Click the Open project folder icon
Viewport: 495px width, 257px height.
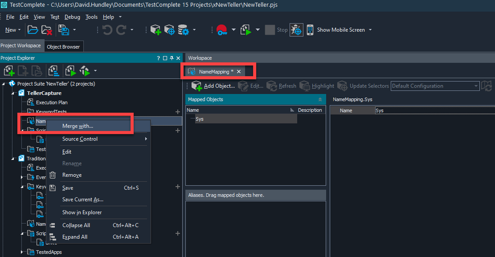point(32,30)
